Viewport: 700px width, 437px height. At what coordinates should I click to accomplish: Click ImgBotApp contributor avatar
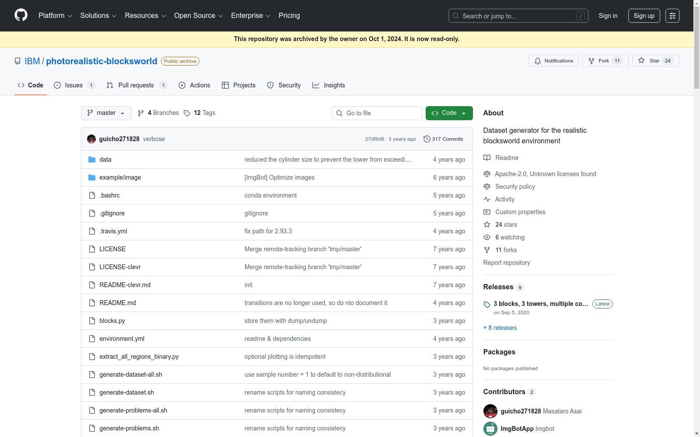point(490,429)
